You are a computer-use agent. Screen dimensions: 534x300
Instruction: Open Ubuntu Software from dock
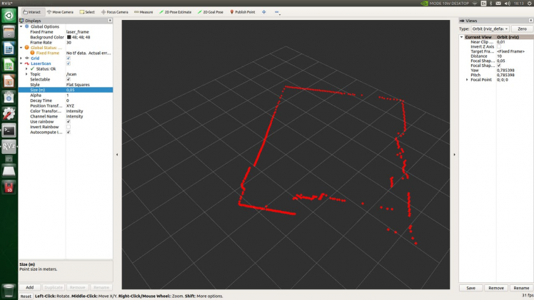(x=9, y=98)
